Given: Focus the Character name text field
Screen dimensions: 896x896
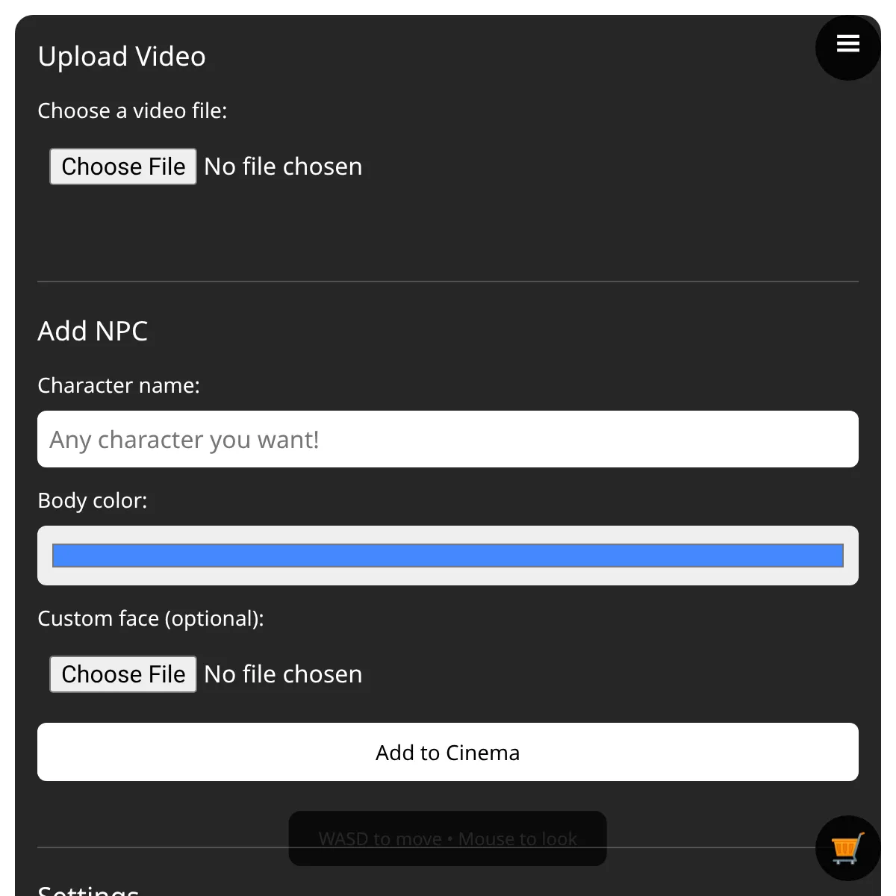Looking at the screenshot, I should pyautogui.click(x=448, y=439).
